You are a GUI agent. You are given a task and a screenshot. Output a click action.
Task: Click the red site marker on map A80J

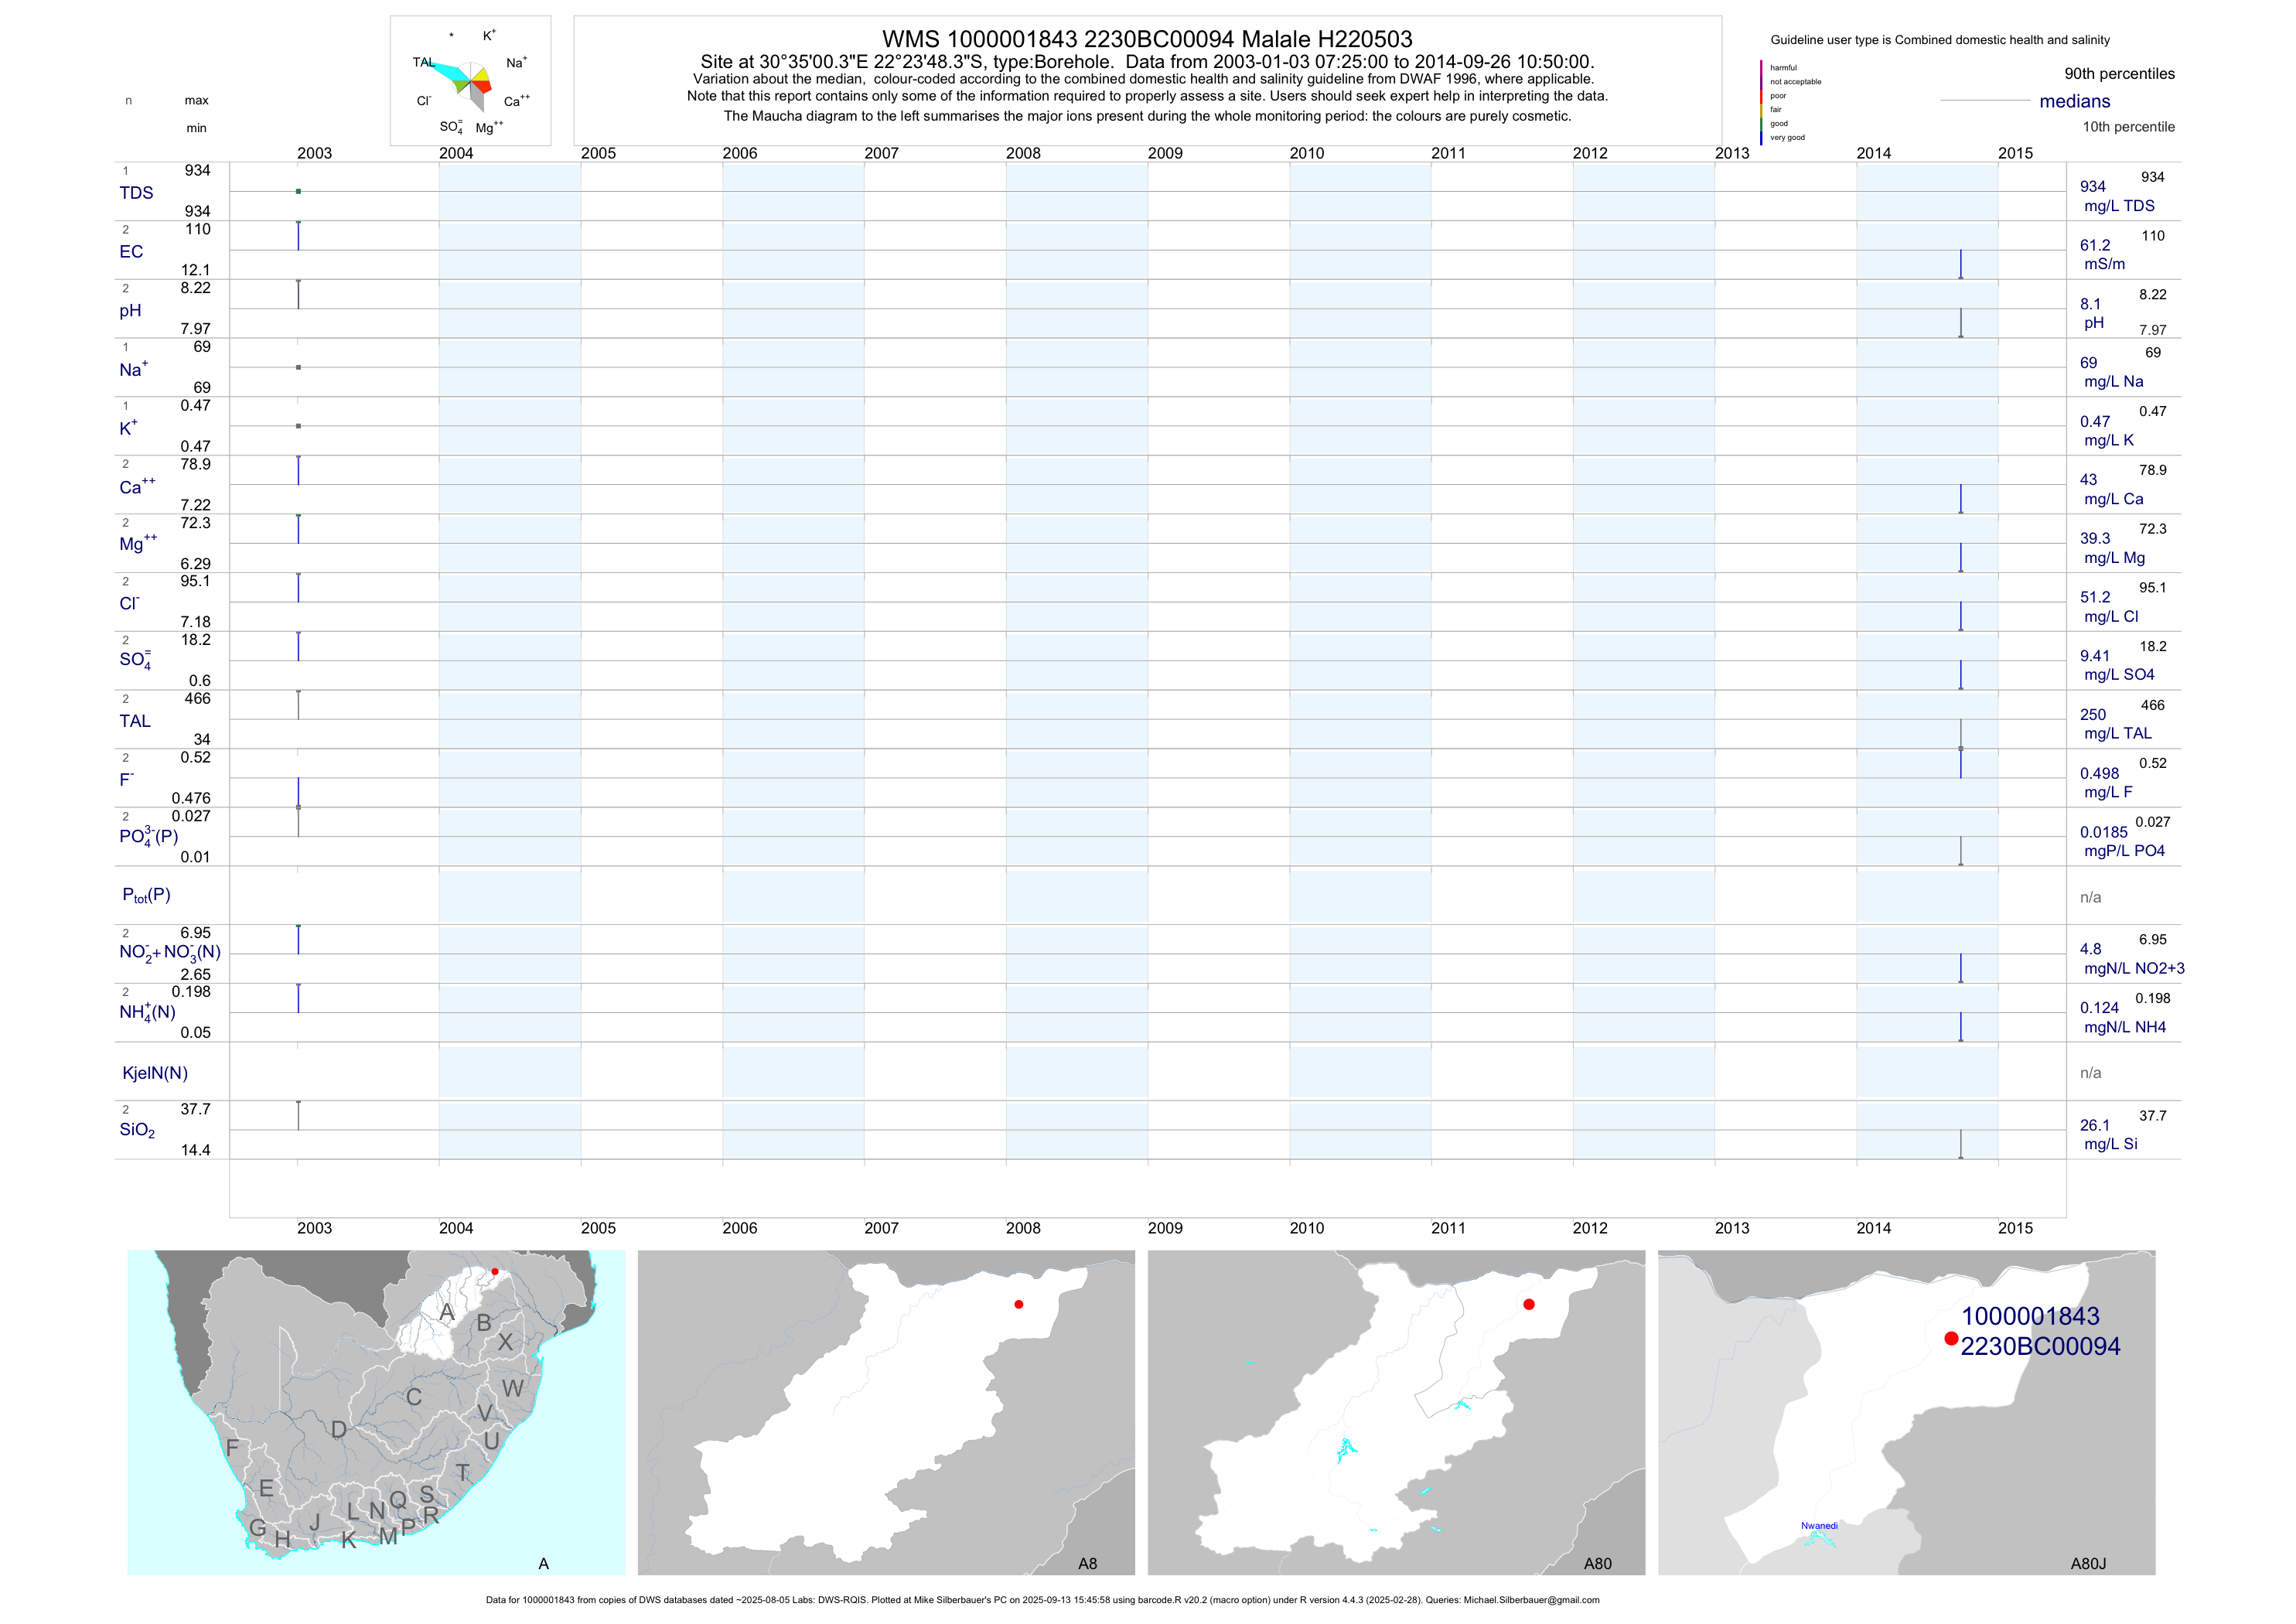pyautogui.click(x=1950, y=1338)
